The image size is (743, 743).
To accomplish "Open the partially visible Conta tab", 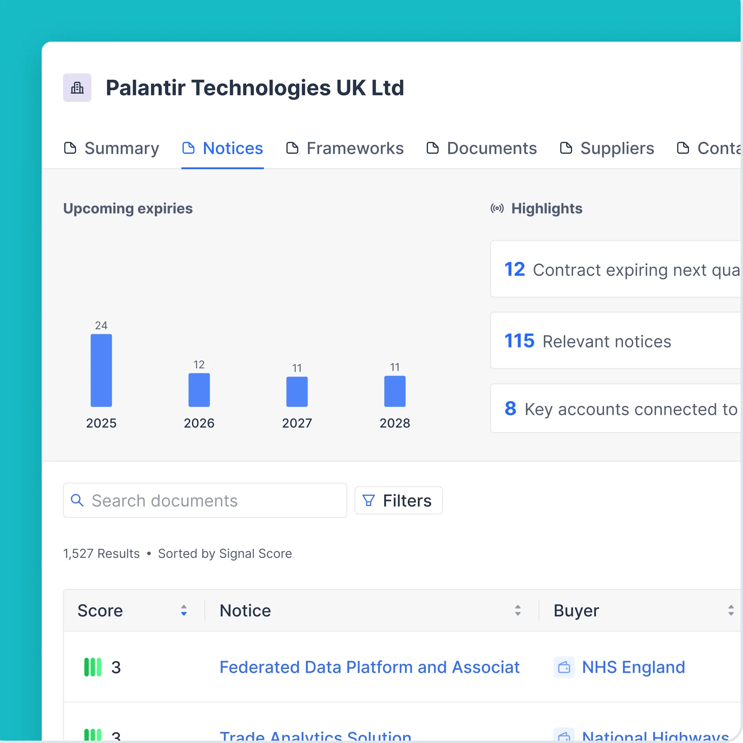I will click(x=709, y=149).
